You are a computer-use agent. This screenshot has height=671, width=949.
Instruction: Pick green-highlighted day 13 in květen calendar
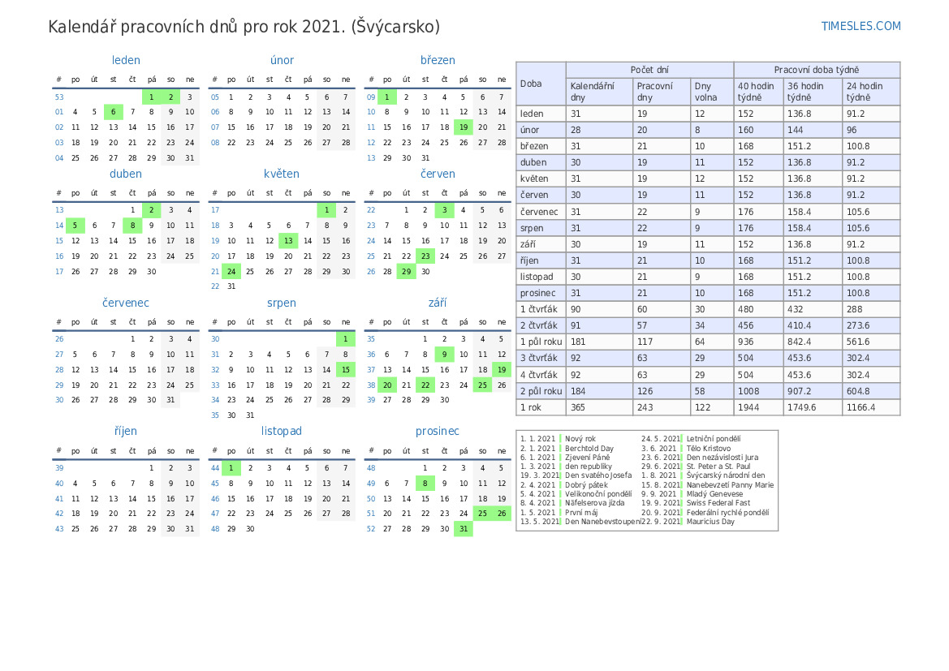(x=288, y=240)
